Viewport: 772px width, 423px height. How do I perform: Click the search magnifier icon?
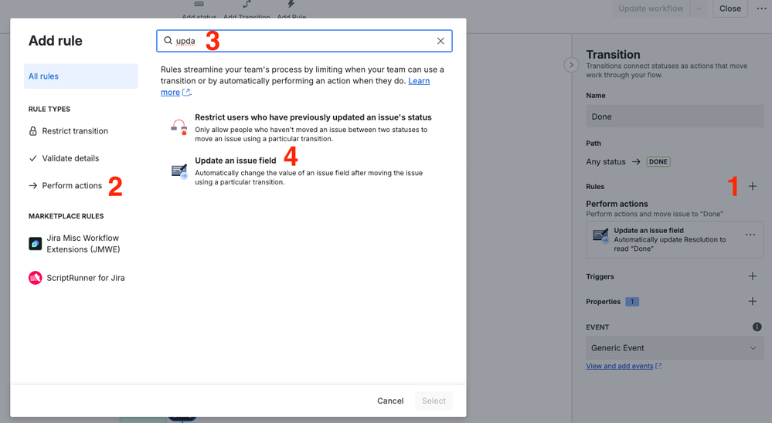[x=168, y=41]
